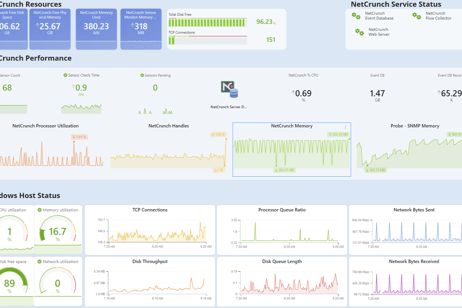Click the NetCrunch % CPU value 0.69
The height and width of the screenshot is (308, 462).
301,93
